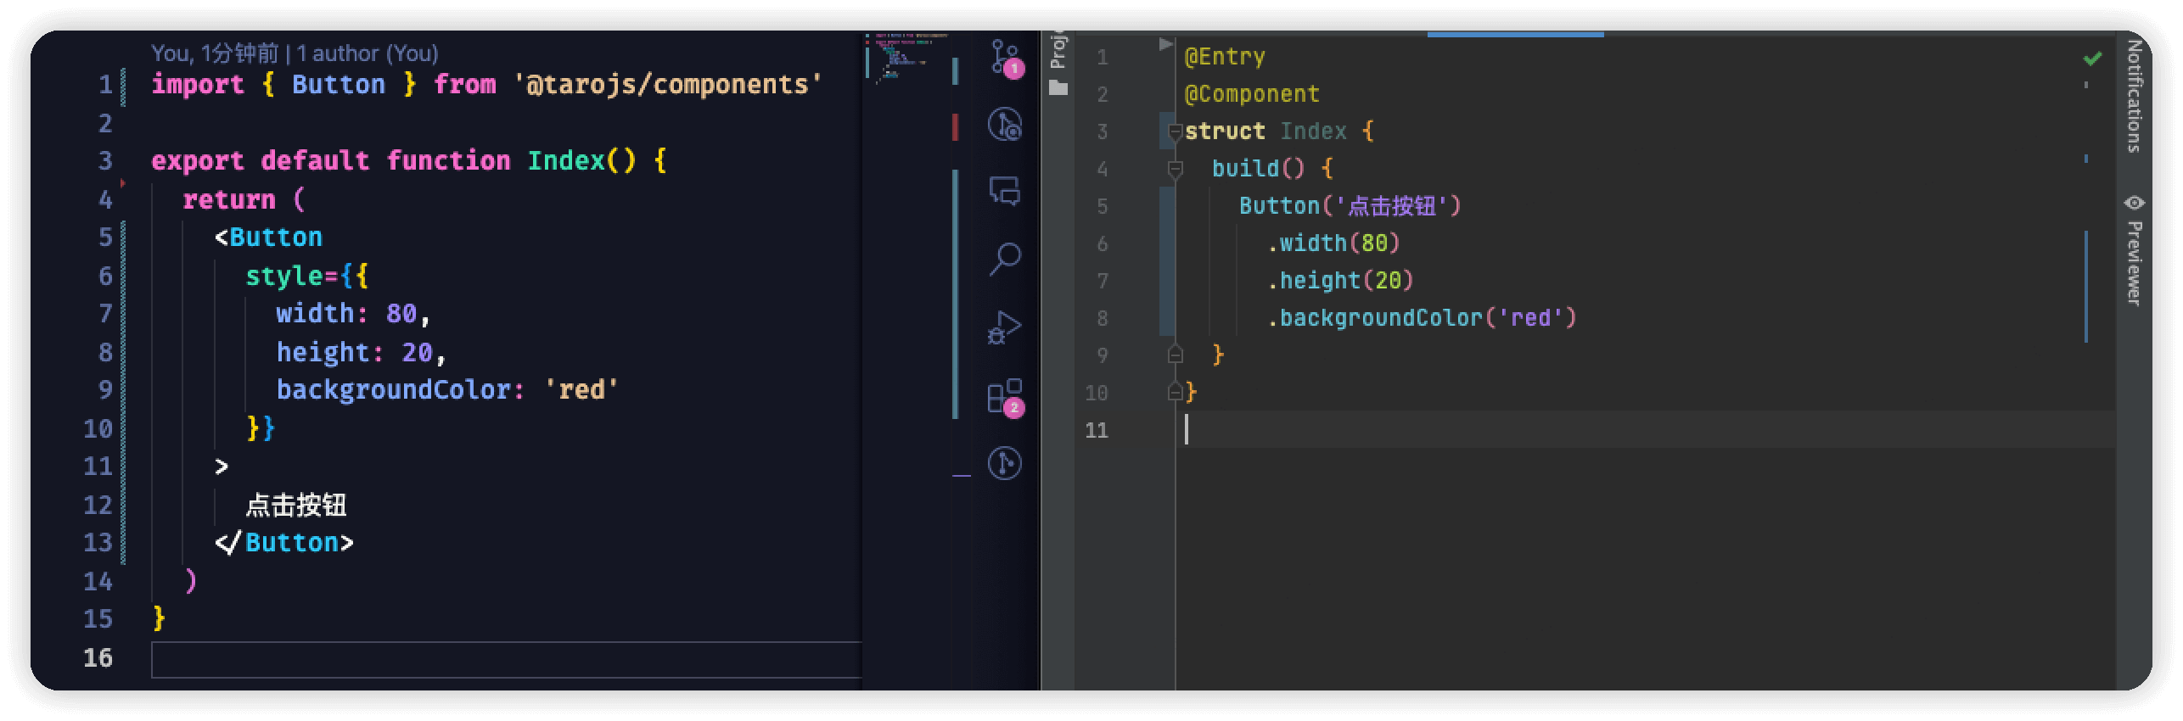2183x721 pixels.
Task: Open the Run and Debug view
Action: tap(1005, 327)
